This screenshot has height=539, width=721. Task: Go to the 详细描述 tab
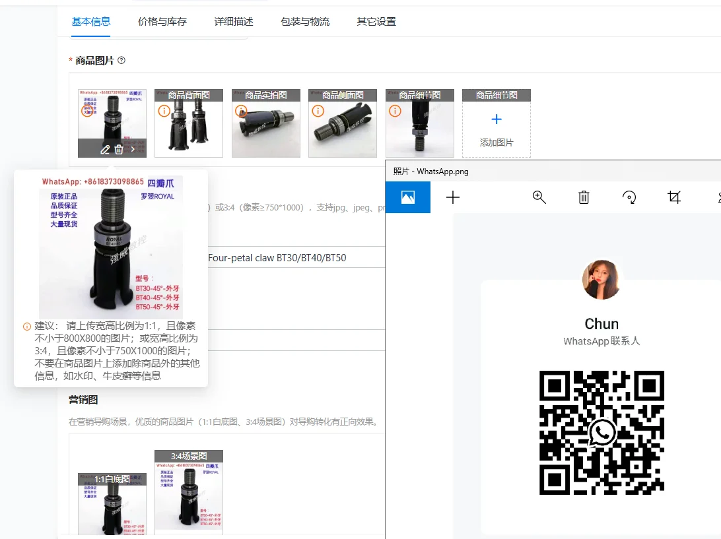[234, 21]
